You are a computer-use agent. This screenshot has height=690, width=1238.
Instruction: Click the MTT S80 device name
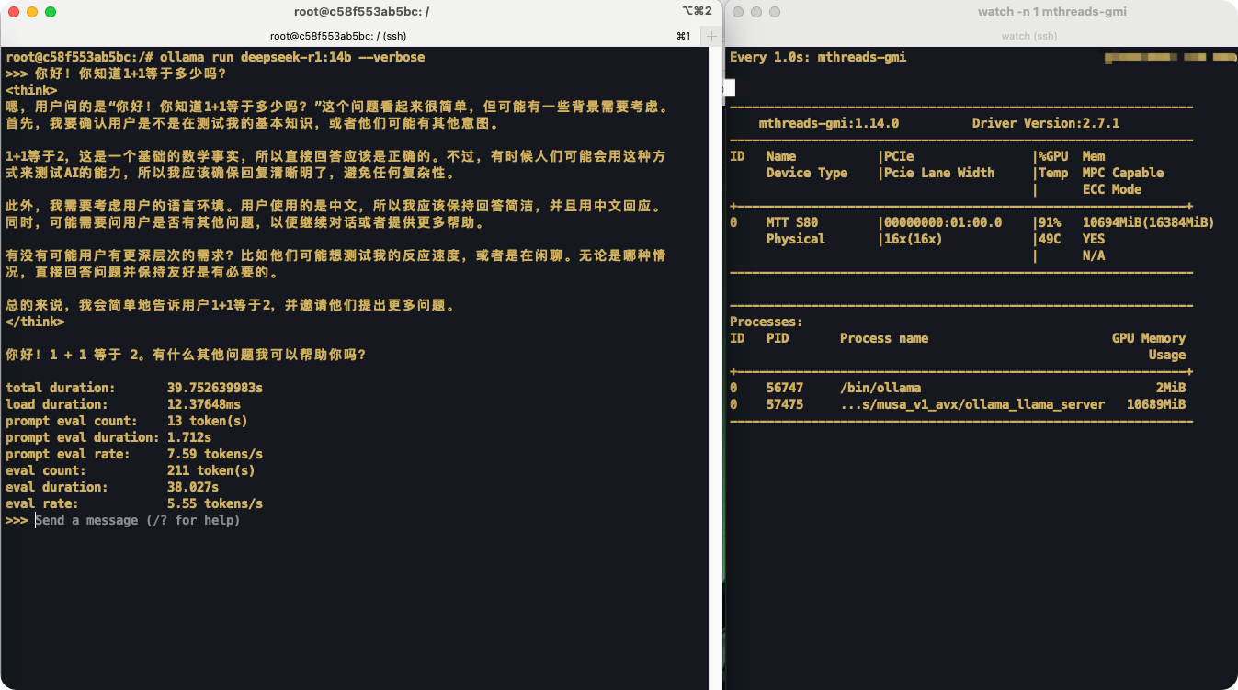pos(792,222)
